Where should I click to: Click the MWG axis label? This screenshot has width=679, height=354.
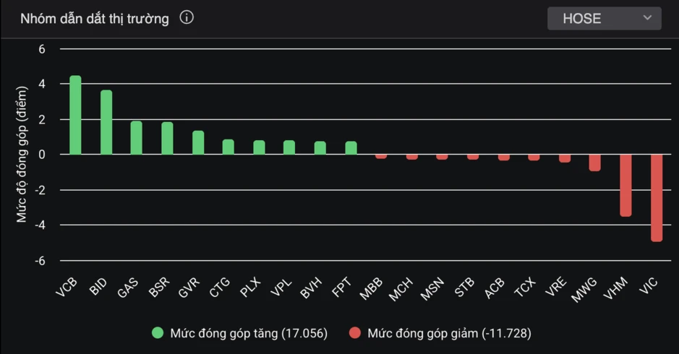coord(584,290)
